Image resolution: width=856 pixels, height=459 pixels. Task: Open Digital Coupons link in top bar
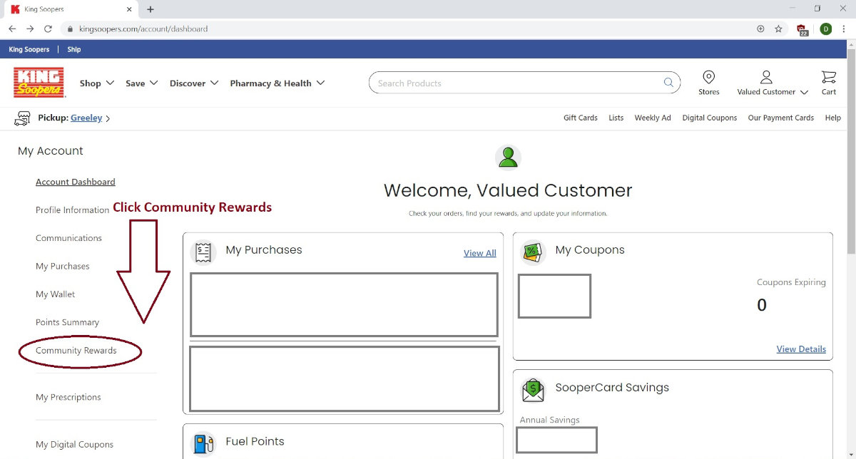point(710,118)
